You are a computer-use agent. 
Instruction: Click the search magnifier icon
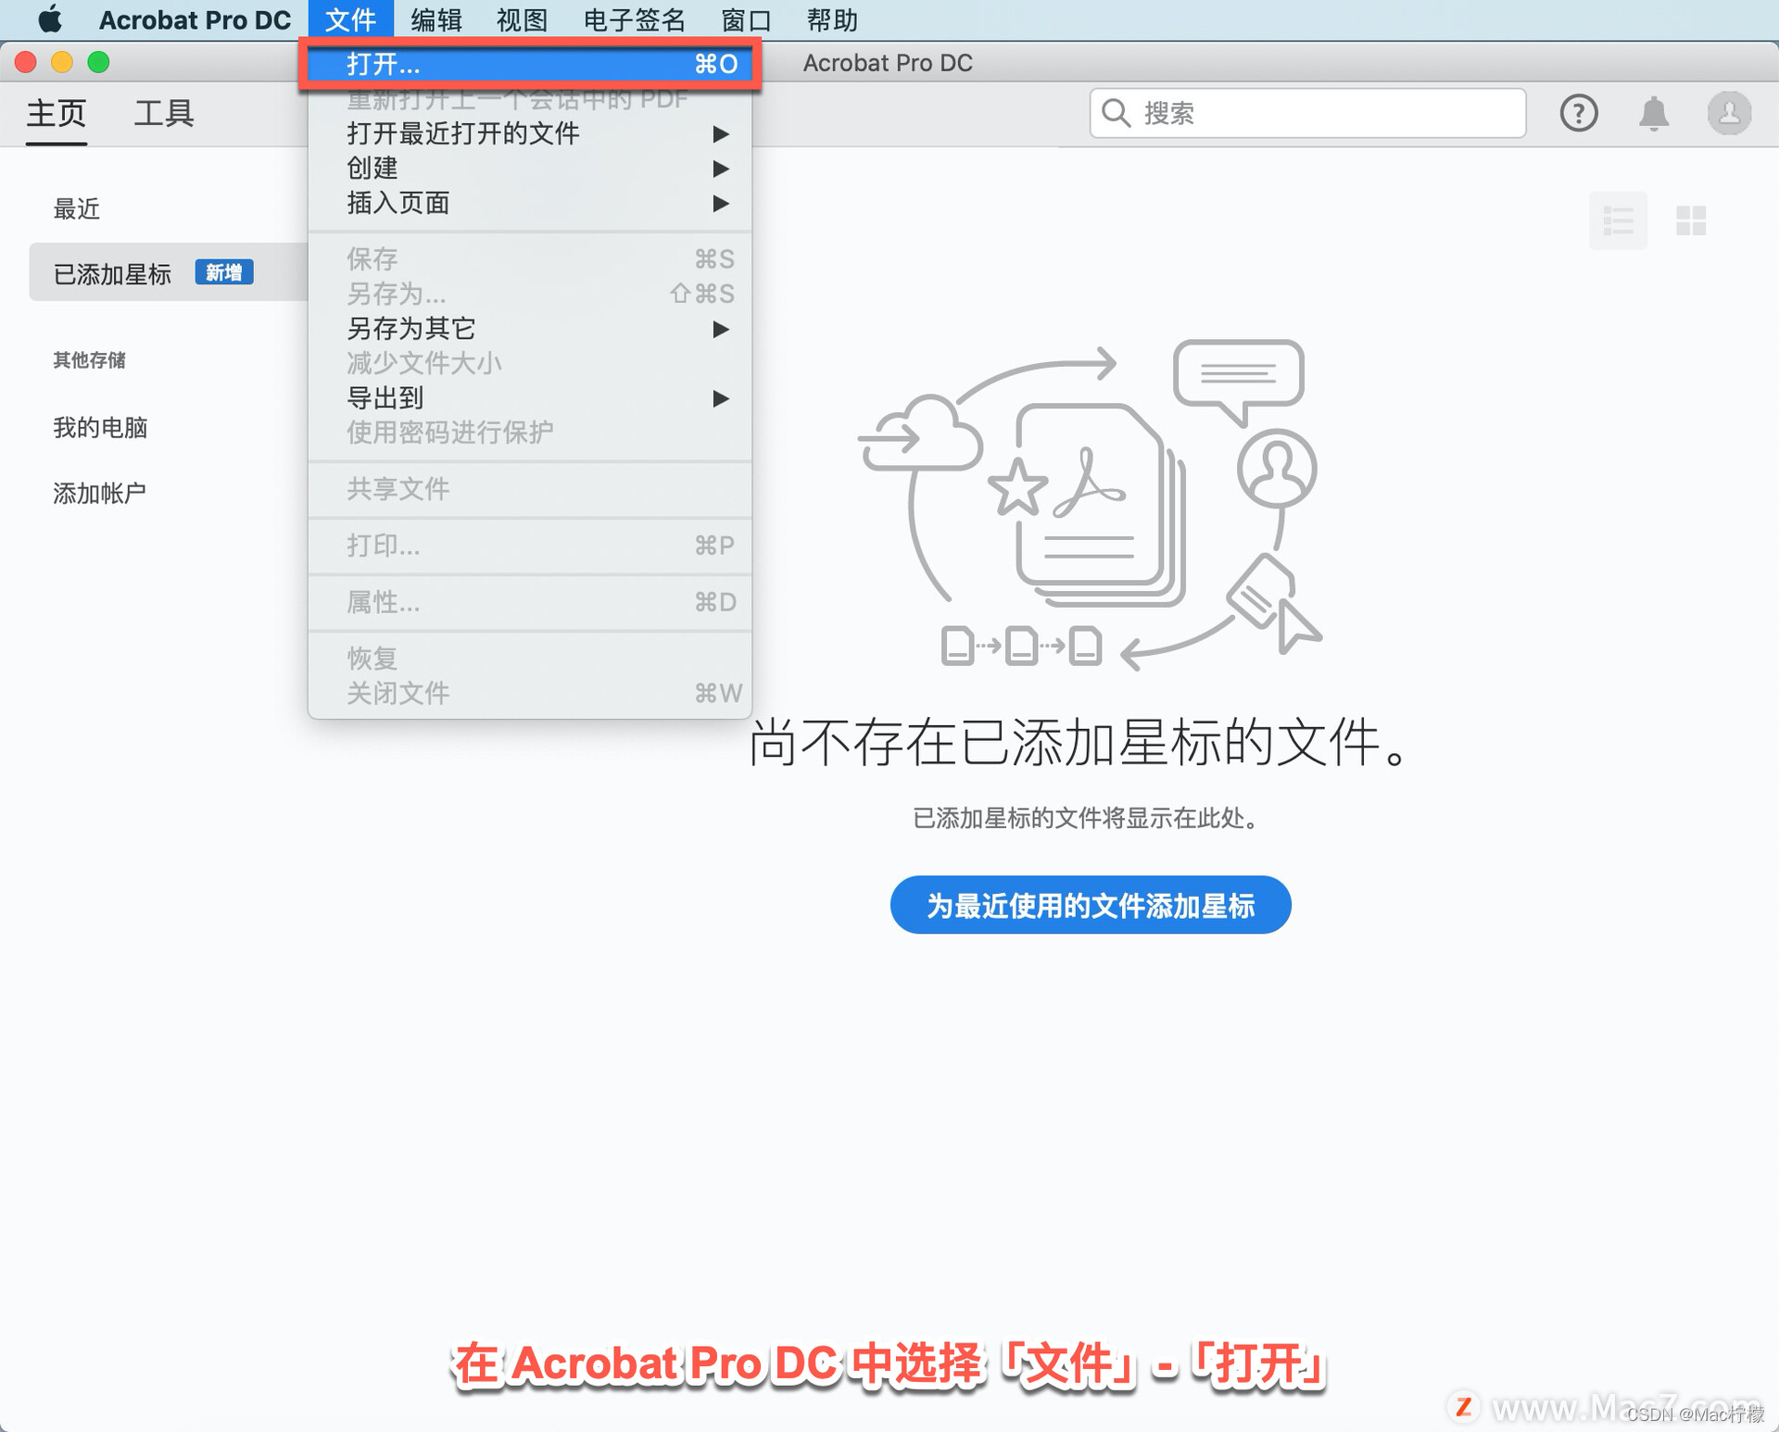(1116, 113)
